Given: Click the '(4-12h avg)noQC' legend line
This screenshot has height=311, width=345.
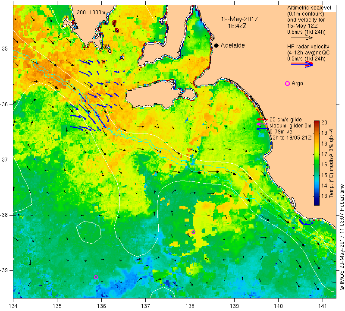Looking at the screenshot, I should click(x=308, y=53).
